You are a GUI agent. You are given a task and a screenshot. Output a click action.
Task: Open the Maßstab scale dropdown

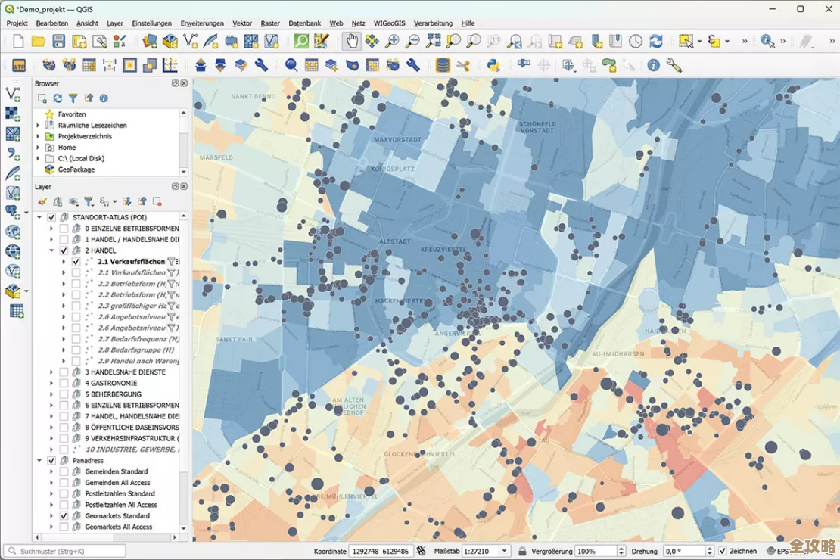[502, 551]
